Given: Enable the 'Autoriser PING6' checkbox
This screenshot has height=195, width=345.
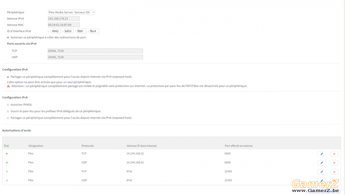Looking at the screenshot, I should pyautogui.click(x=8, y=105).
